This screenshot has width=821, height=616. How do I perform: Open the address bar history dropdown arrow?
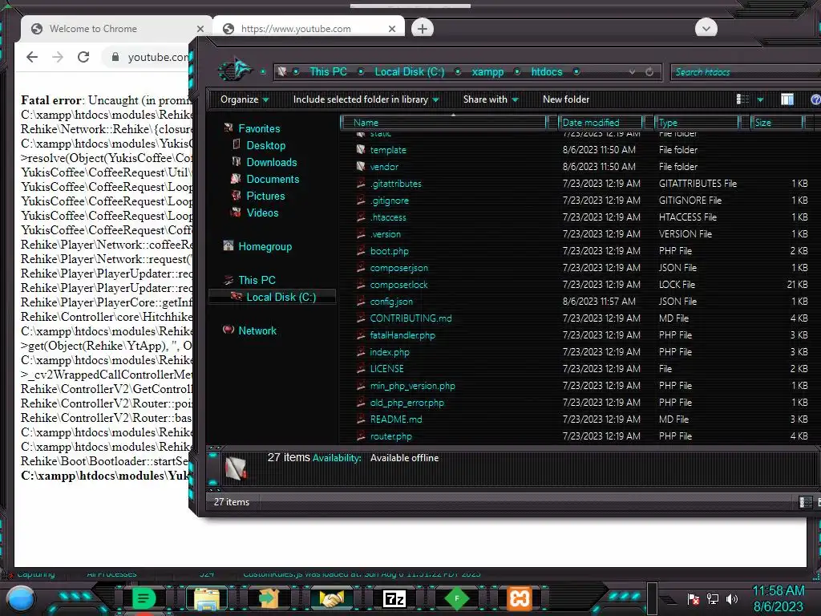(633, 71)
